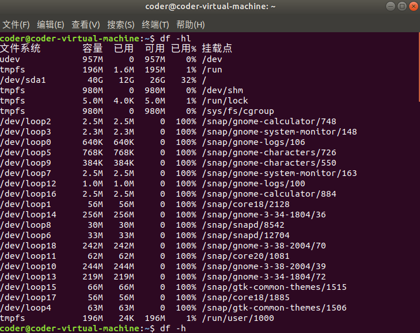Click the 40G capacity value
This screenshot has height=333, width=420.
click(96, 80)
